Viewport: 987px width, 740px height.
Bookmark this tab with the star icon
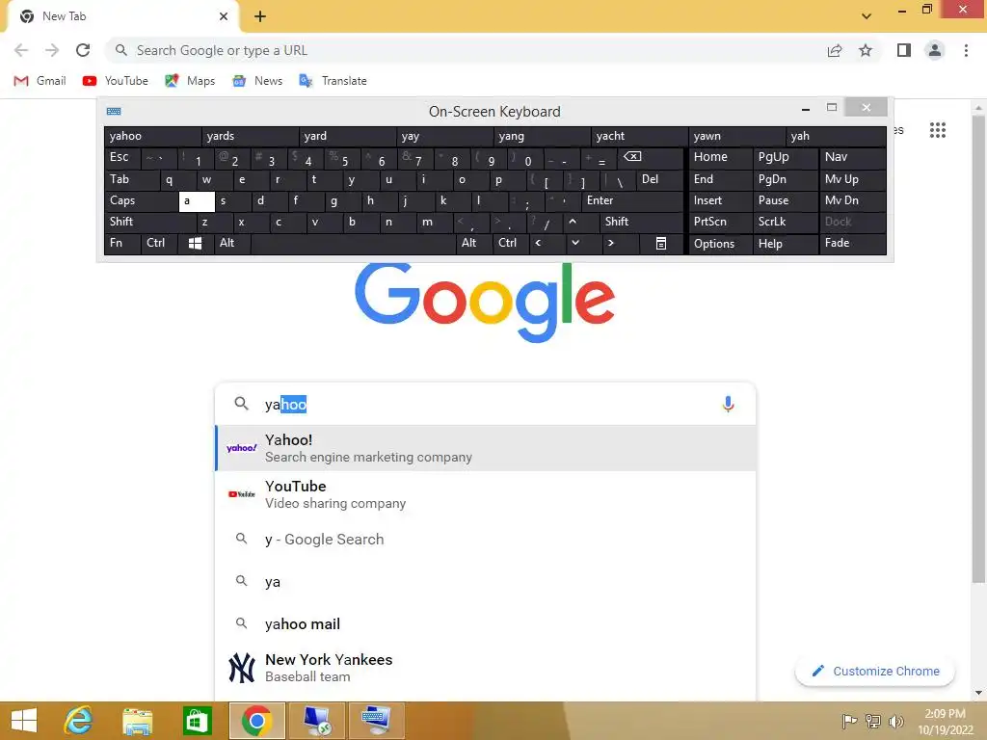pos(866,50)
